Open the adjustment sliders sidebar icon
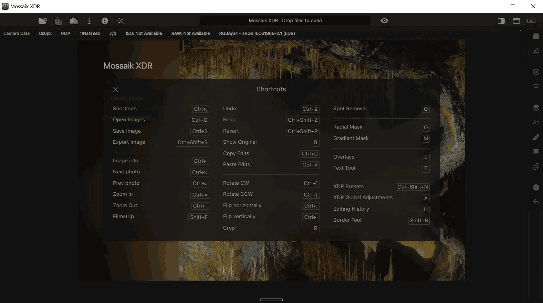 [536, 51]
